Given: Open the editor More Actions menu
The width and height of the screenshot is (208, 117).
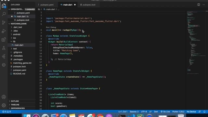Looking at the screenshot, I should click(204, 5).
